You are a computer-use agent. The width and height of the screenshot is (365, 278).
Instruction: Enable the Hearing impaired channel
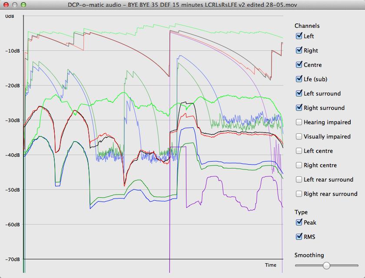click(x=299, y=122)
